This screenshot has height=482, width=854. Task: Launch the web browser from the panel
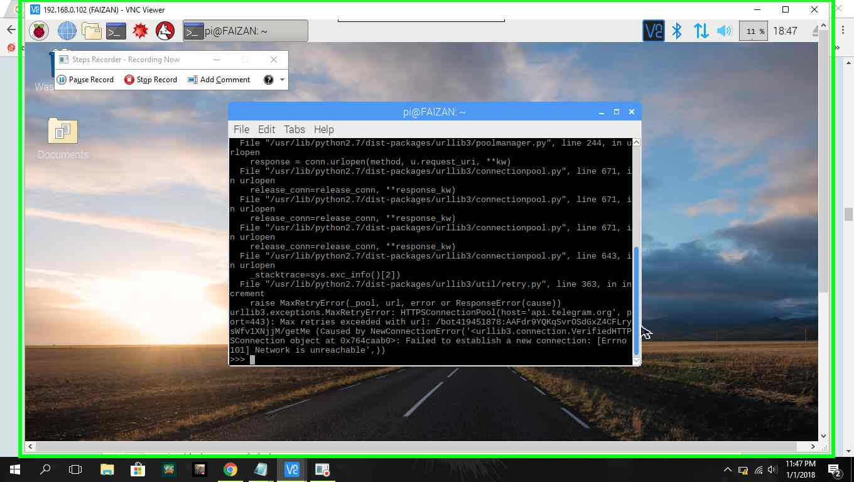67,30
